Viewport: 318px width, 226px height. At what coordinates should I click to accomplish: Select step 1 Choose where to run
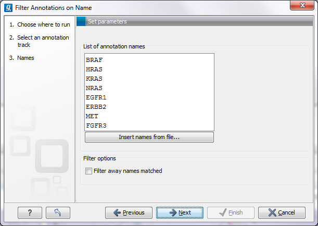[x=40, y=24]
